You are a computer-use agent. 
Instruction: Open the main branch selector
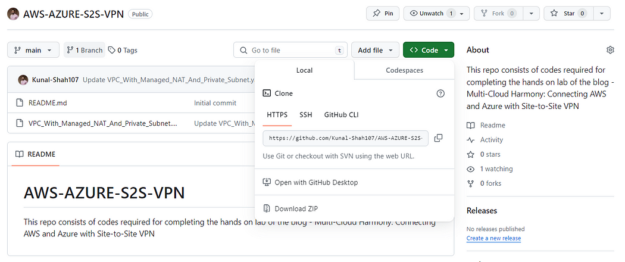click(x=33, y=50)
